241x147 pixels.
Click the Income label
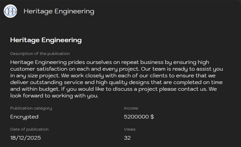coord(131,108)
